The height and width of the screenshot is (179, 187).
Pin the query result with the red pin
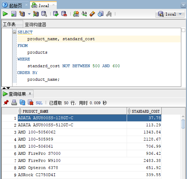tap(6, 102)
